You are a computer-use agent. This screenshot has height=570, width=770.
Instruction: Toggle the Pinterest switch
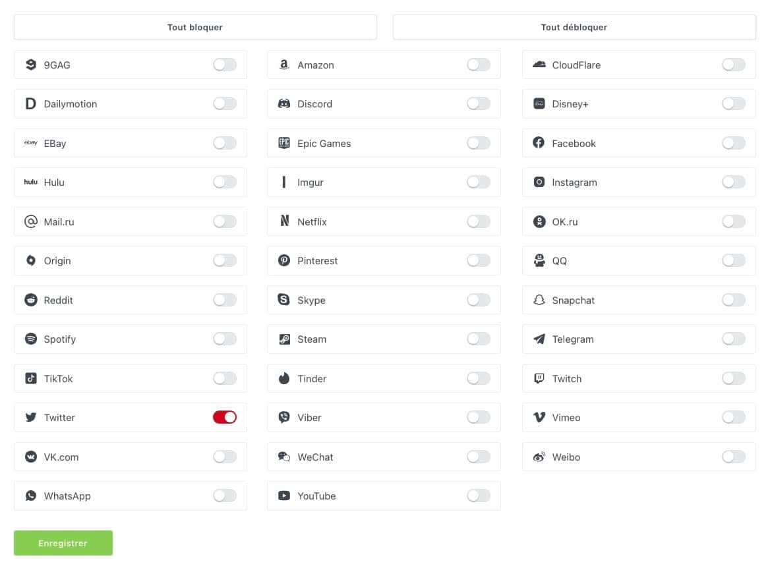(x=479, y=261)
